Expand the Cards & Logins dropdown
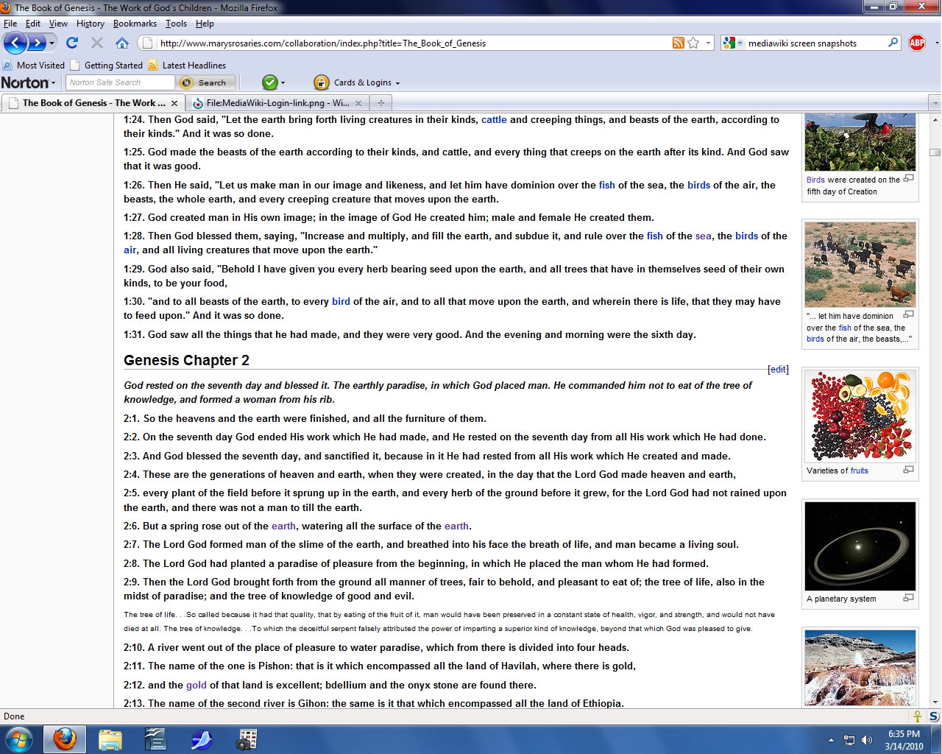The image size is (942, 754). click(x=357, y=82)
